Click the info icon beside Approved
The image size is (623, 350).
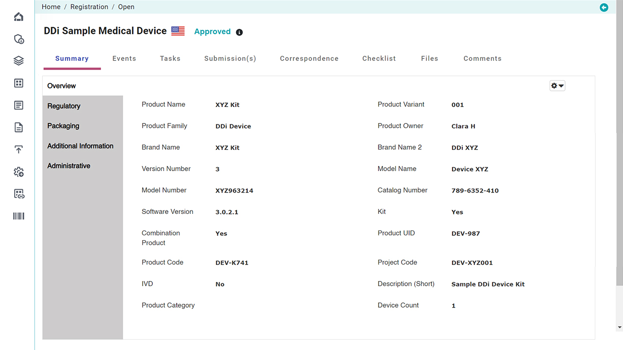tap(239, 33)
